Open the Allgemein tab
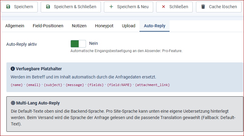The height and width of the screenshot is (136, 244). coord(15,26)
